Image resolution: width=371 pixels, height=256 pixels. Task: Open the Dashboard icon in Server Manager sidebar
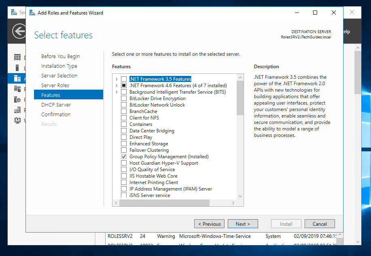tap(17, 57)
